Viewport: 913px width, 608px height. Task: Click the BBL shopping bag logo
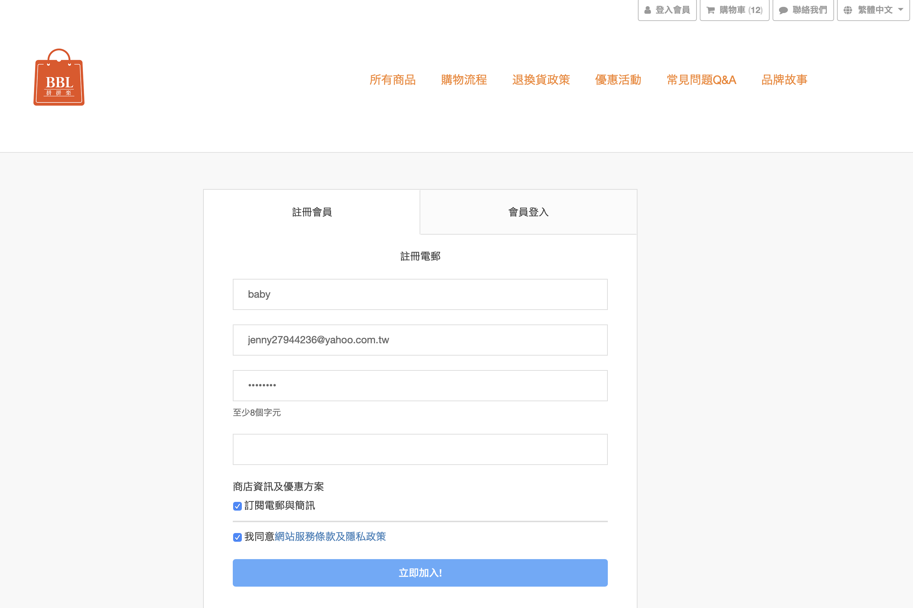(59, 77)
